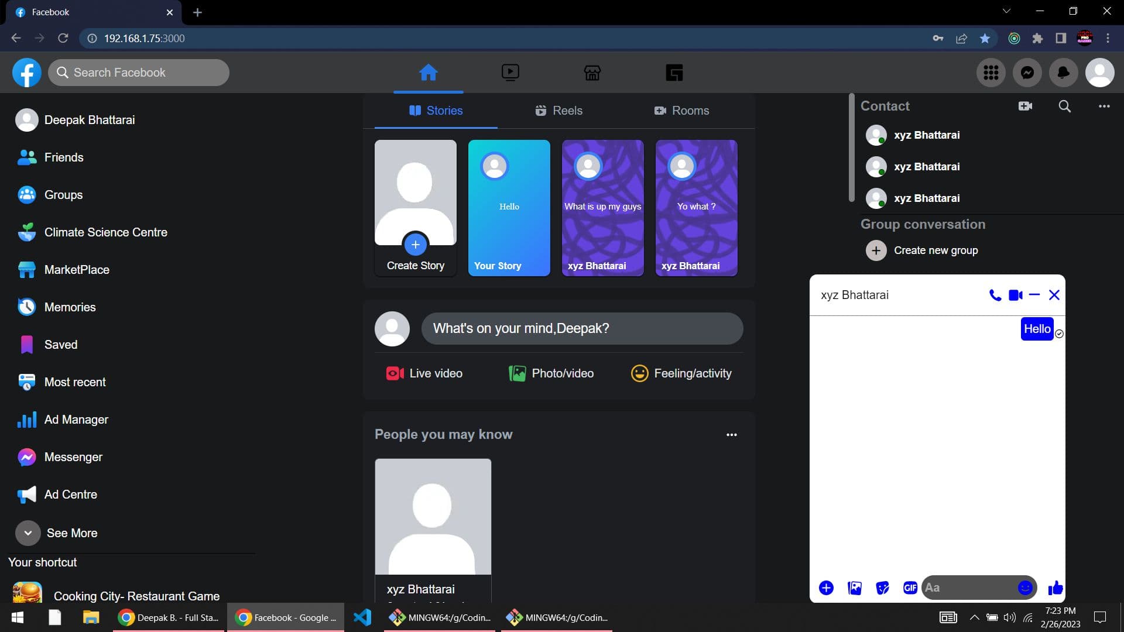Open Messenger icon in top bar
The height and width of the screenshot is (632, 1124).
click(1027, 73)
